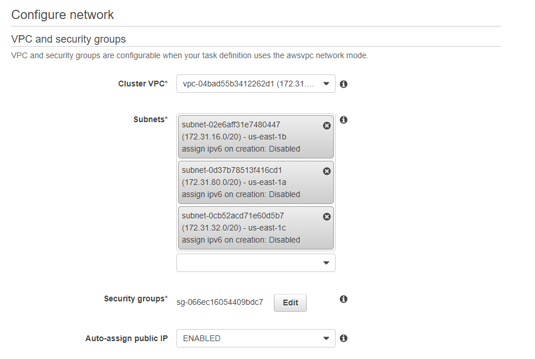This screenshot has width=535, height=359.
Task: Click the subnet dropdown caret arrow
Action: [326, 263]
